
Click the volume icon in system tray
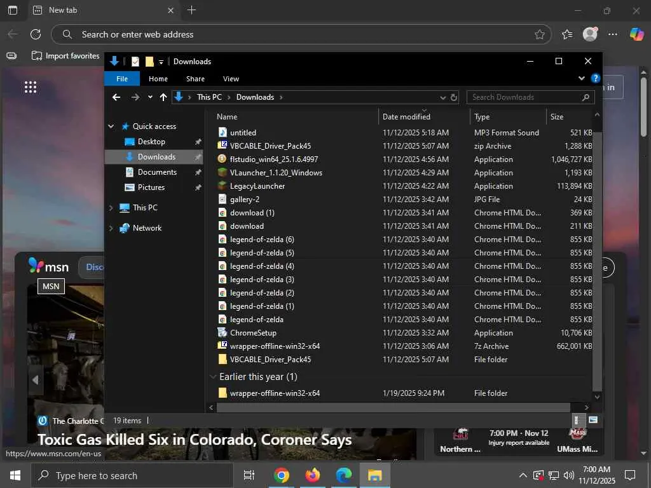tap(569, 475)
